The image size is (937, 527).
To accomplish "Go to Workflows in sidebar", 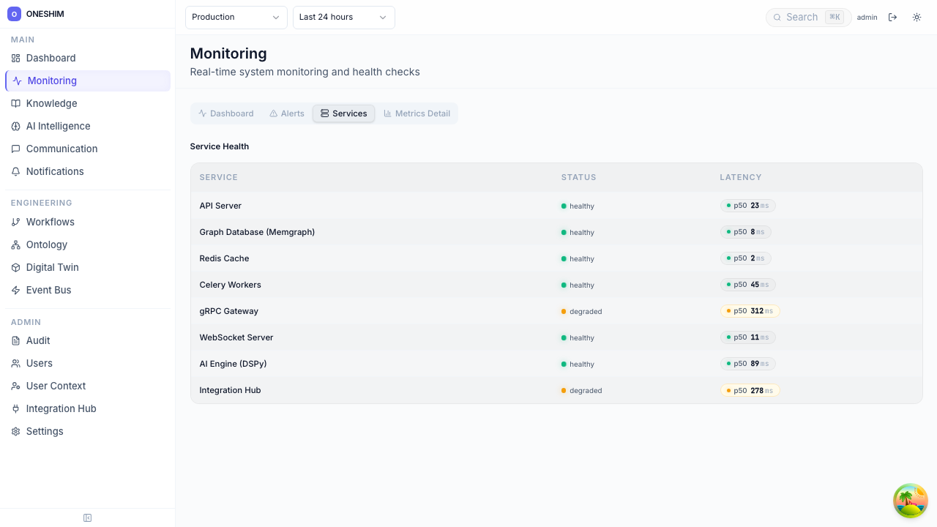I will [50, 222].
